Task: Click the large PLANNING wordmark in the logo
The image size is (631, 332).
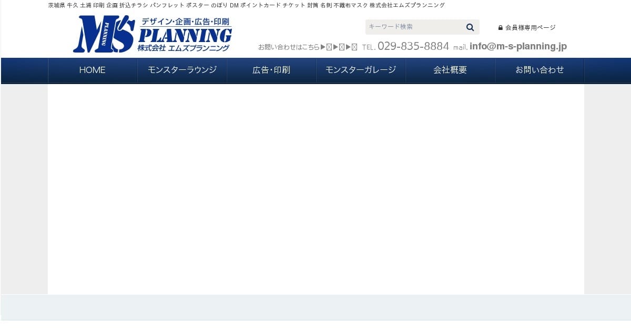Action: tap(185, 35)
